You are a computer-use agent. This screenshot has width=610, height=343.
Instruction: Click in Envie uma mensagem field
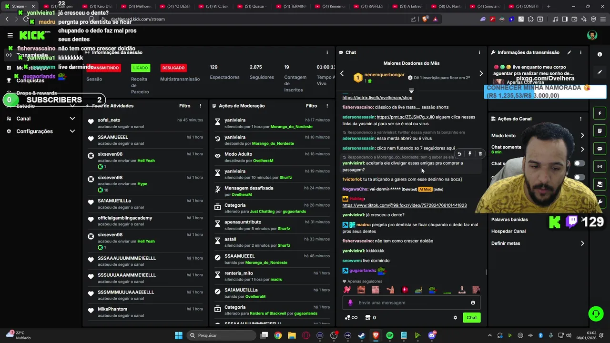click(x=411, y=303)
